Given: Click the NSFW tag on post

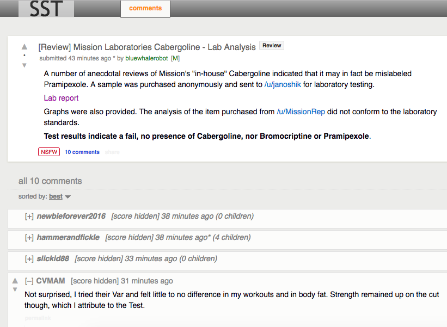Looking at the screenshot, I should 49,152.
